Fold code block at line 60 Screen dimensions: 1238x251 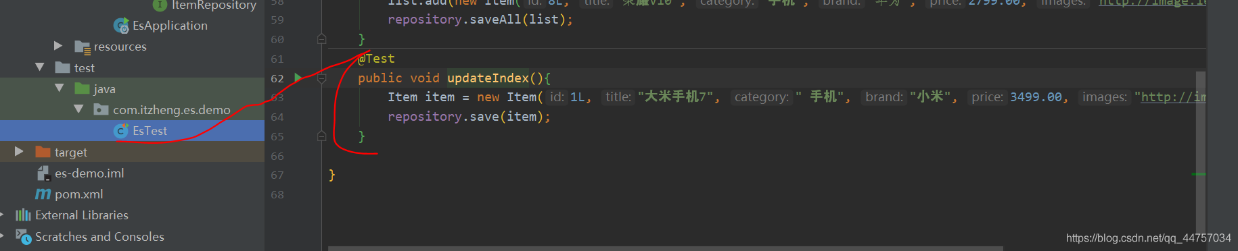click(x=322, y=39)
